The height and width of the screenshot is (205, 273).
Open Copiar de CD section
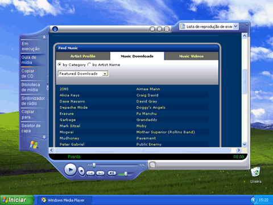[x=28, y=73]
